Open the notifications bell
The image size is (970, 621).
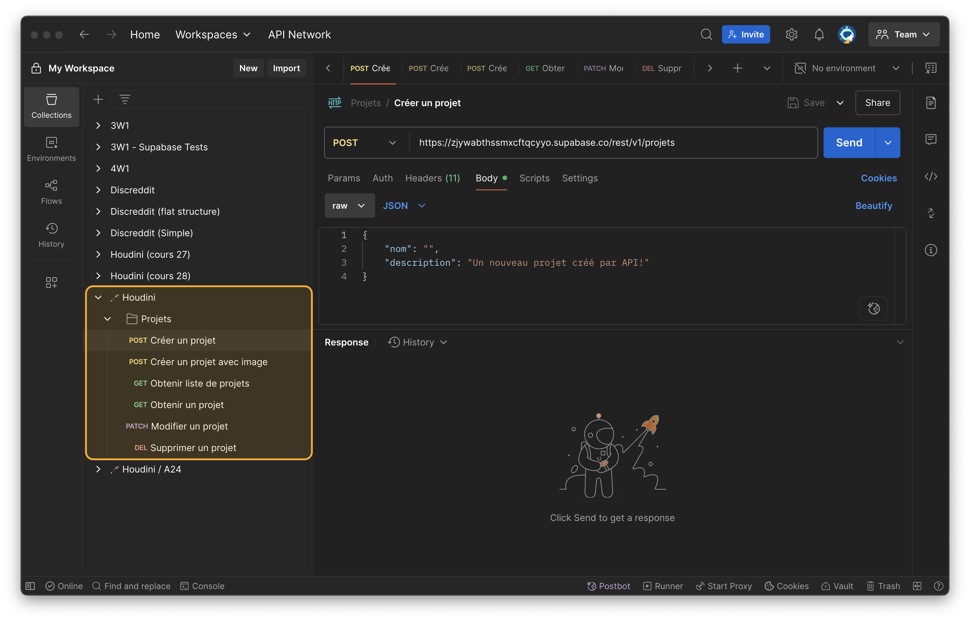[x=819, y=34]
